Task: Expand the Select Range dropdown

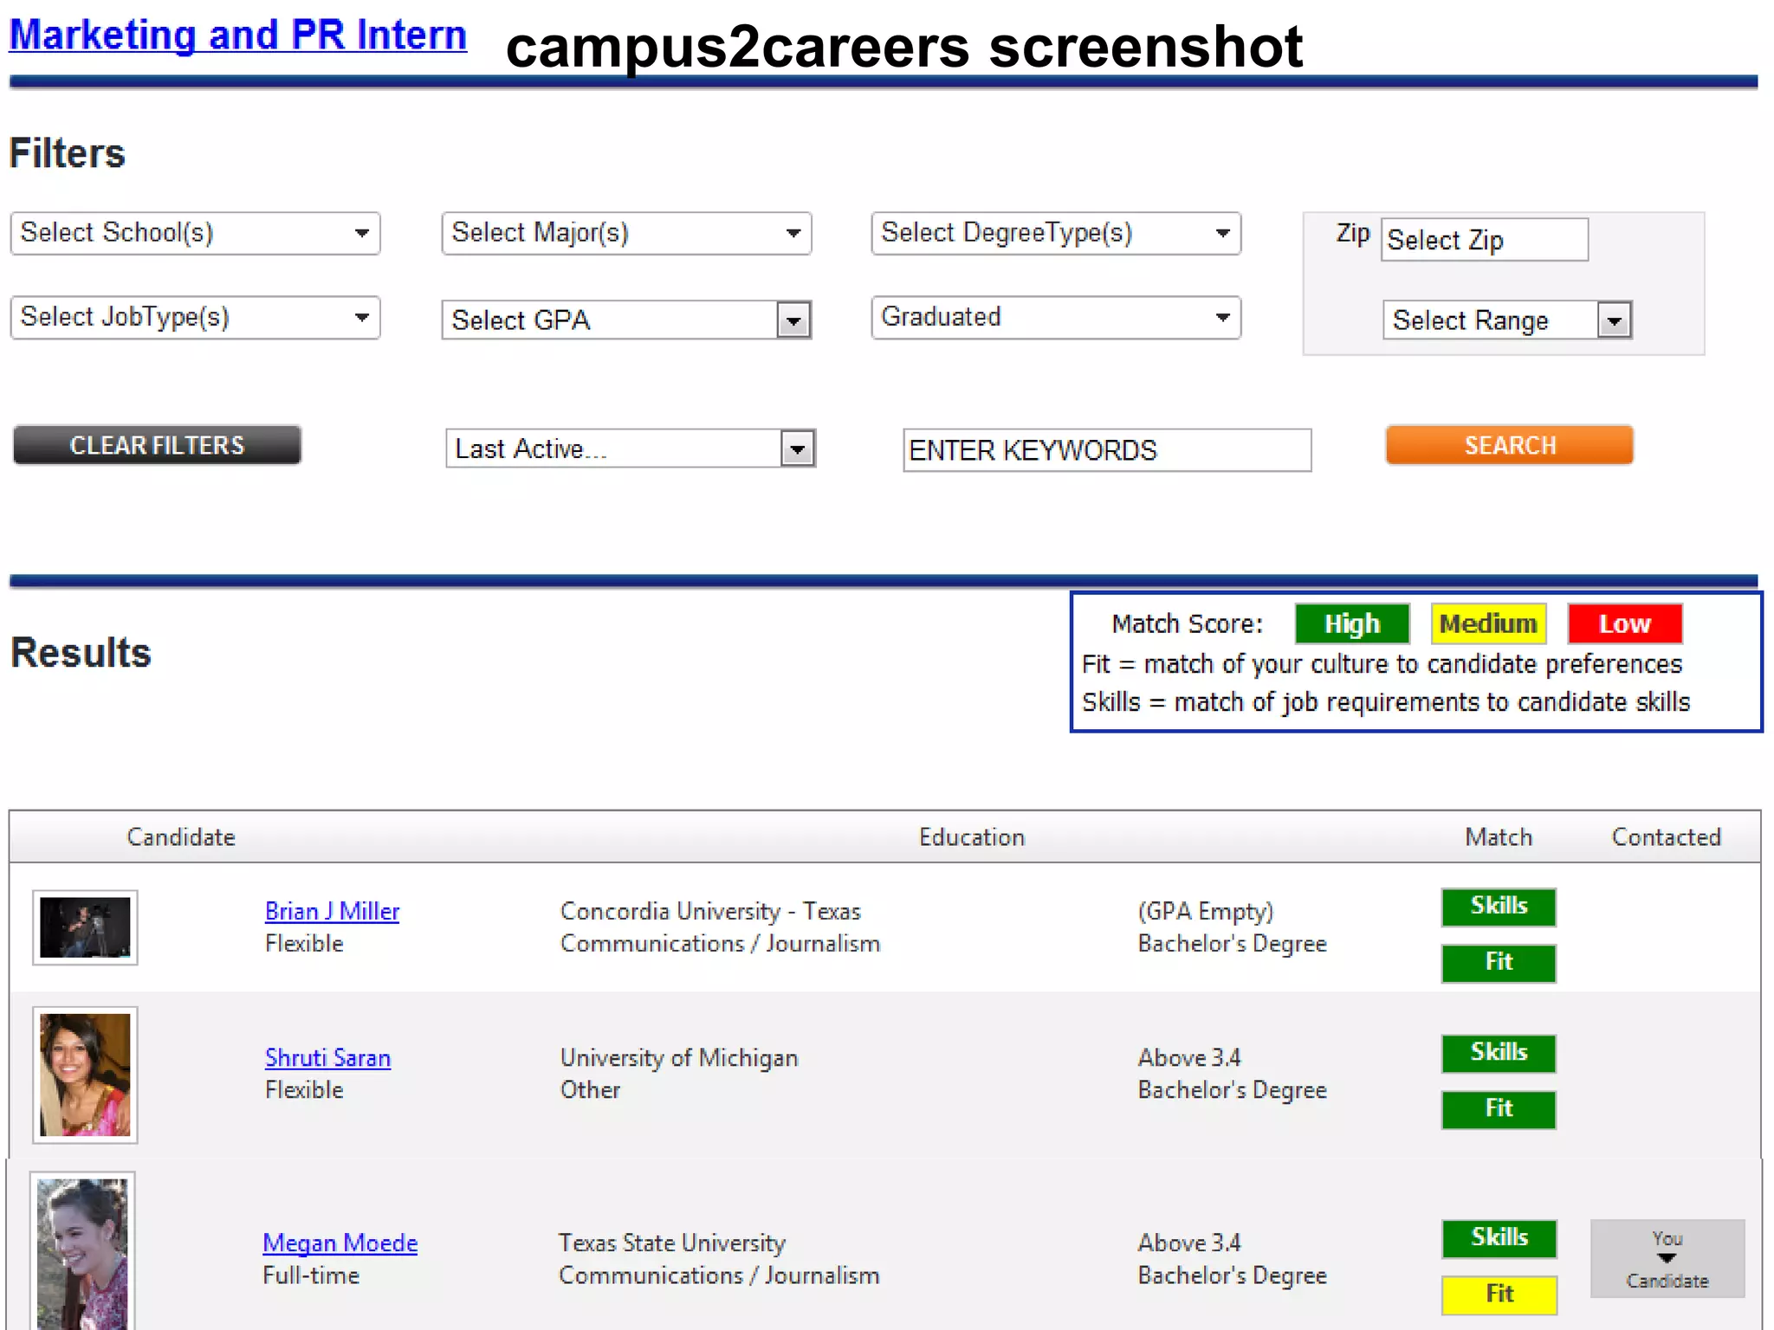Action: [x=1507, y=320]
